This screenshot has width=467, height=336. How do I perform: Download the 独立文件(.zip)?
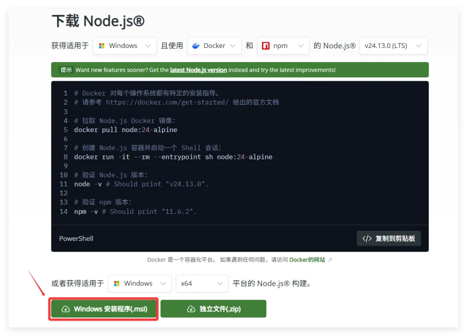[213, 309]
